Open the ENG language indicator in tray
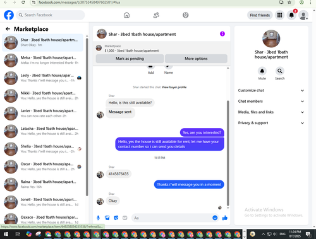 [x=283, y=234]
